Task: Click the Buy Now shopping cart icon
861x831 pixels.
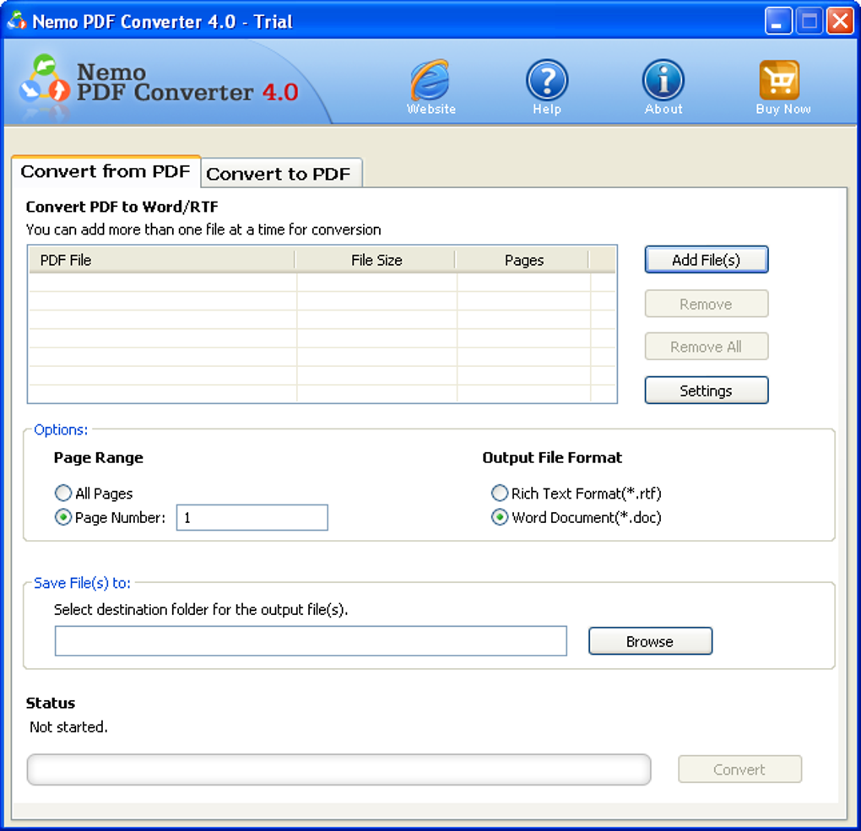Action: point(782,87)
